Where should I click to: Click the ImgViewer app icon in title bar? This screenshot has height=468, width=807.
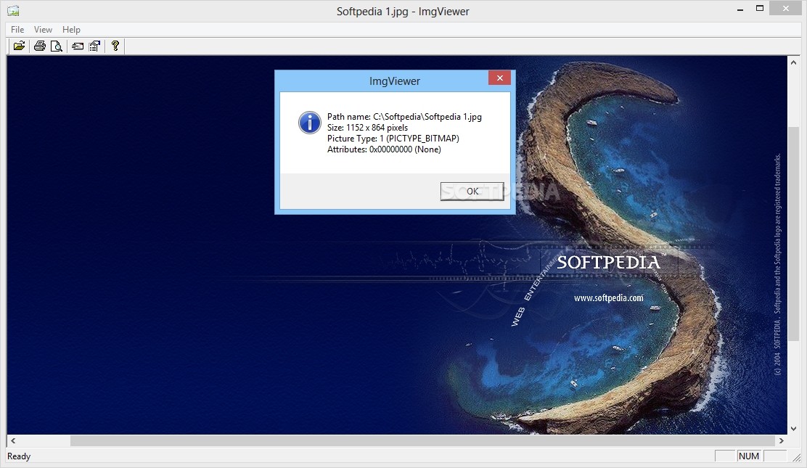click(13, 10)
